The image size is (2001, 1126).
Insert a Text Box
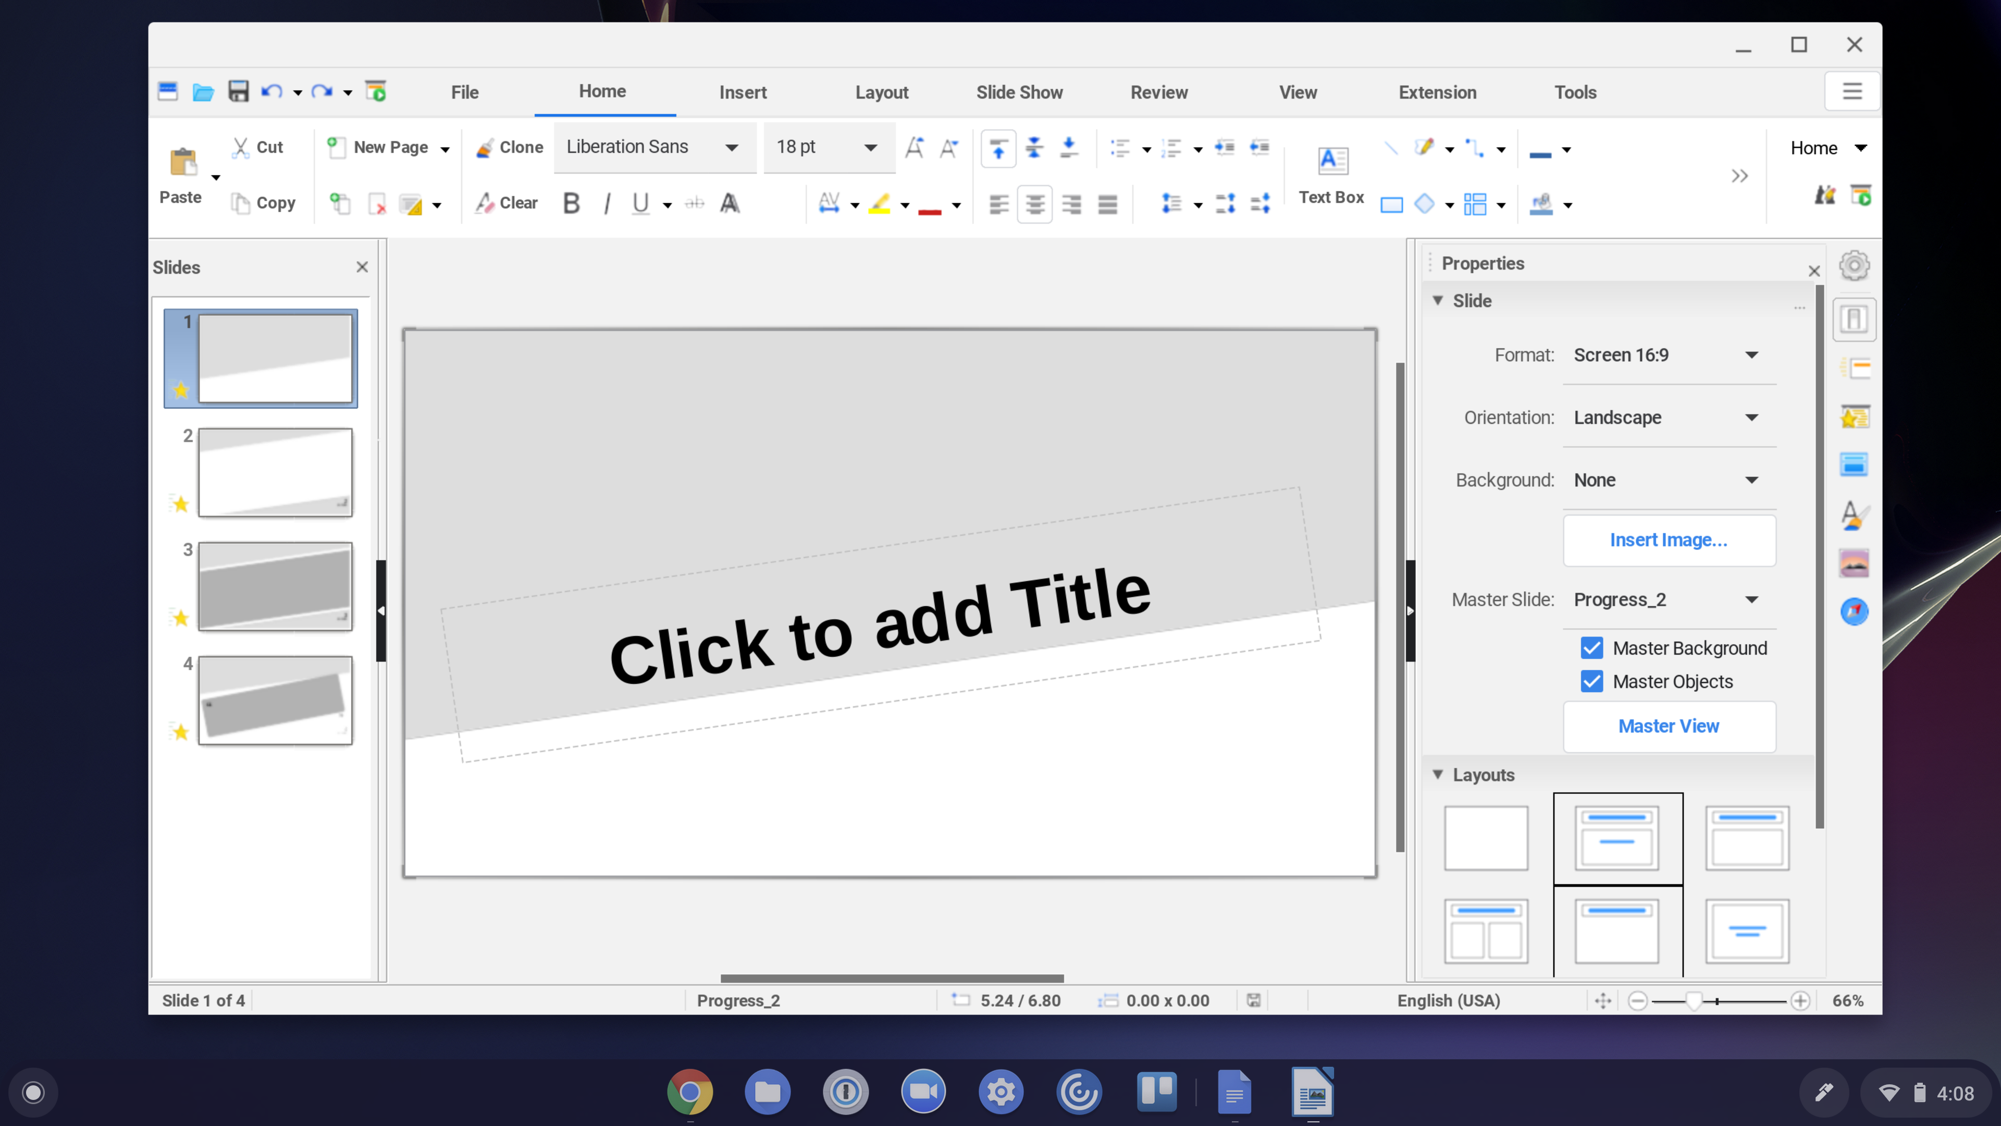click(1331, 176)
